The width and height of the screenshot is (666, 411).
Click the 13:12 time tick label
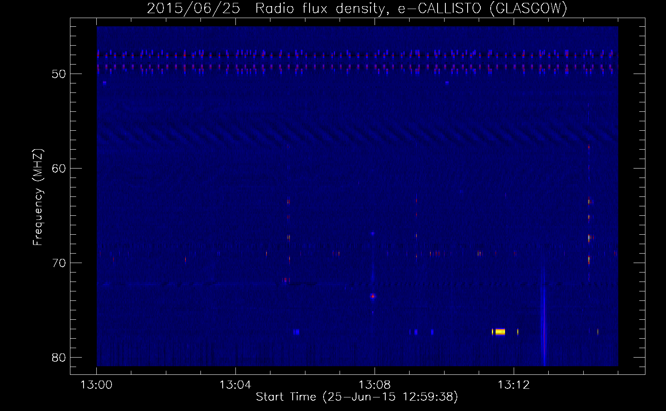(x=513, y=385)
